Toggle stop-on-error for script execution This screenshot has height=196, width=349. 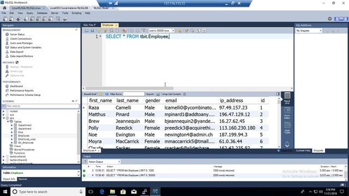pos(124,30)
